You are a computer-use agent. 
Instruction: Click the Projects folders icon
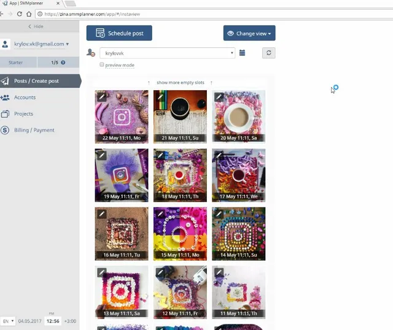pos(5,114)
